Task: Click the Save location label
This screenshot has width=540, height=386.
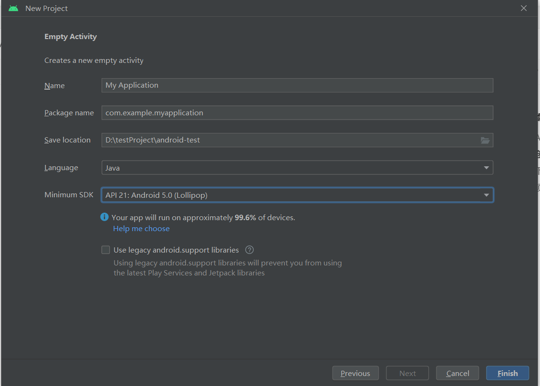Action: (x=68, y=141)
